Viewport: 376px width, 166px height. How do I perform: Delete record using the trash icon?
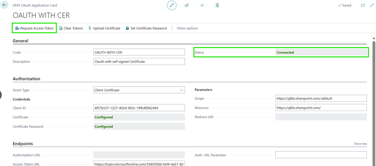(217, 5)
